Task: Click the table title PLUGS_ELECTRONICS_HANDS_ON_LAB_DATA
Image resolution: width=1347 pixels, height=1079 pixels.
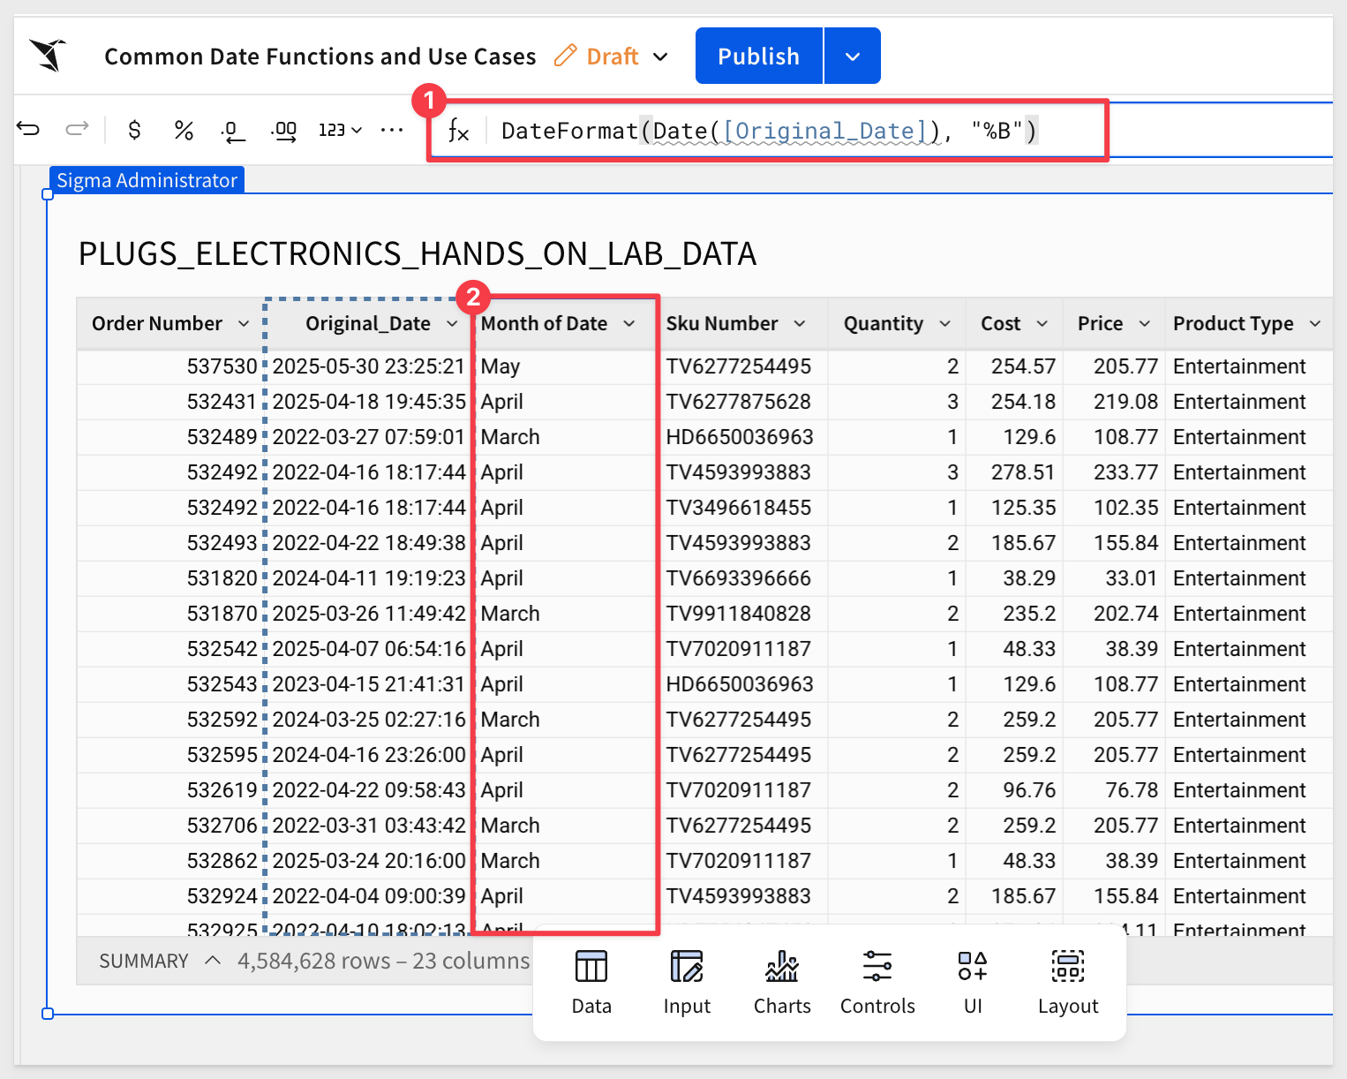Action: click(418, 254)
